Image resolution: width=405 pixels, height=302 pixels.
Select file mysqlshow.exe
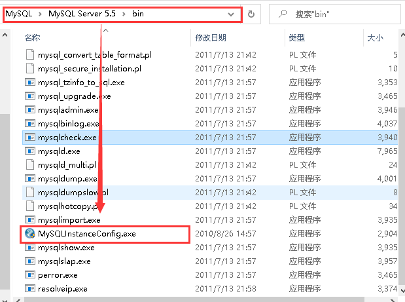[x=66, y=248]
